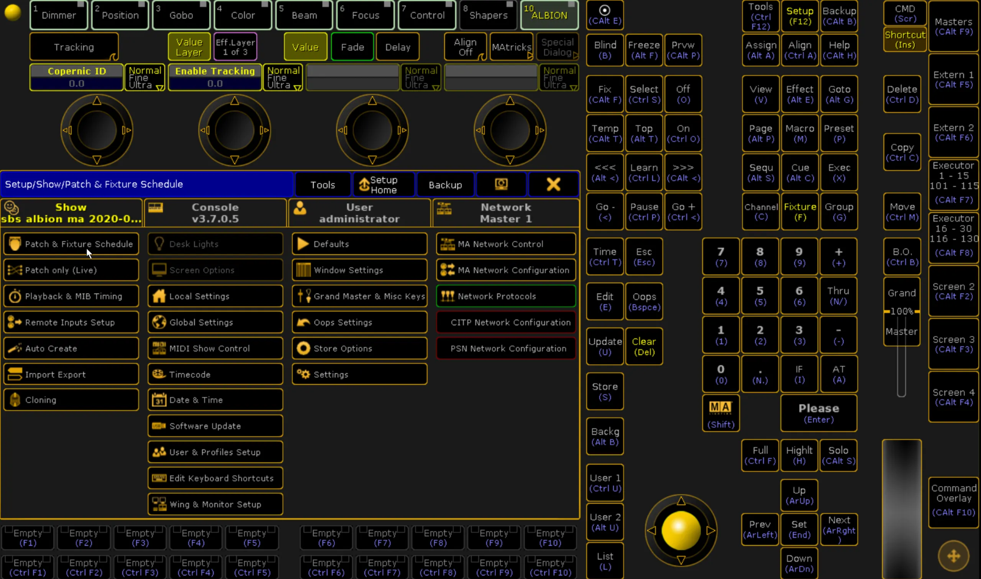Open Wing & Monitor Setup
Screen dimensions: 981x579
(x=215, y=504)
